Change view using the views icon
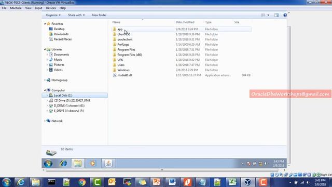332x187 pixels. coord(263,15)
